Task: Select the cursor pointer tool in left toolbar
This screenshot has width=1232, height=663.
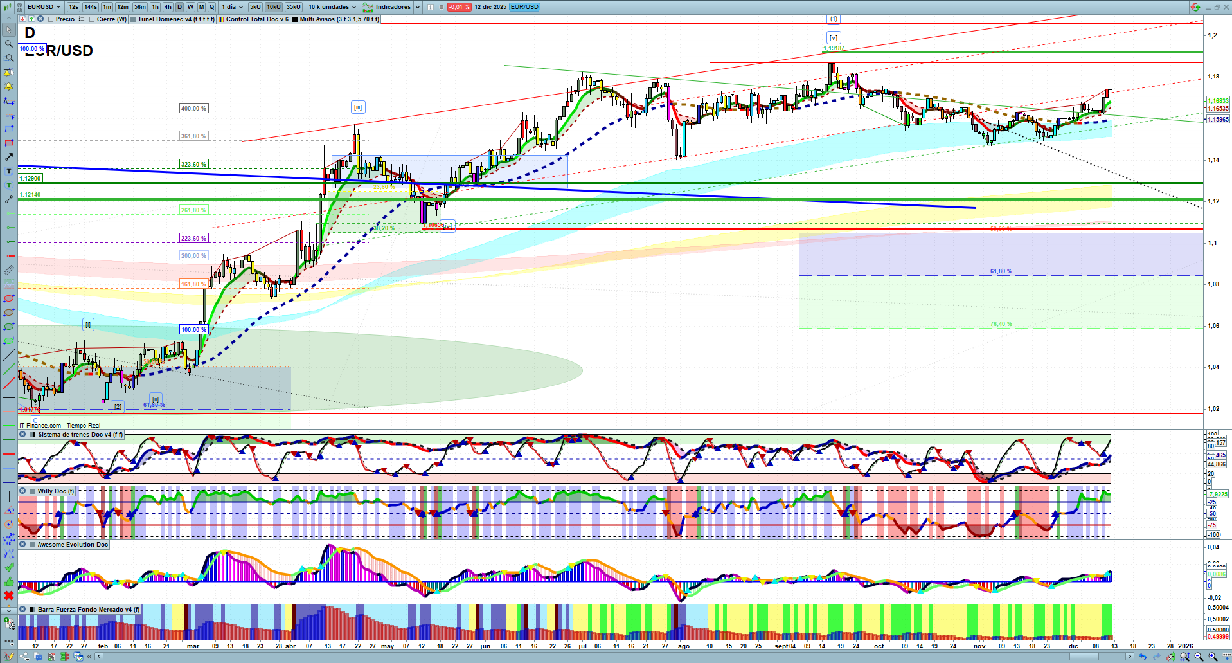Action: coord(8,30)
